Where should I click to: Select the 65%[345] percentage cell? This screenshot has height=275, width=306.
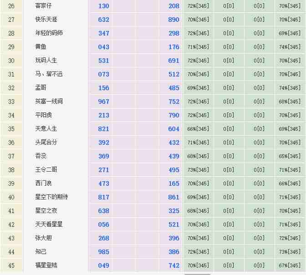(x=290, y=156)
